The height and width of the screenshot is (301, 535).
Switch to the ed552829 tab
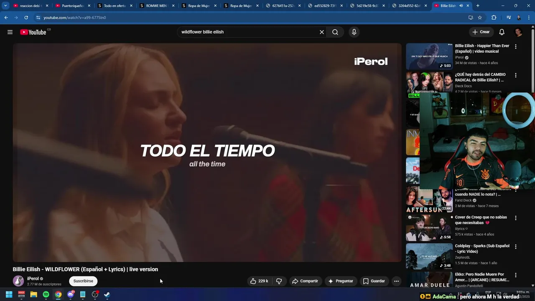pyautogui.click(x=325, y=6)
